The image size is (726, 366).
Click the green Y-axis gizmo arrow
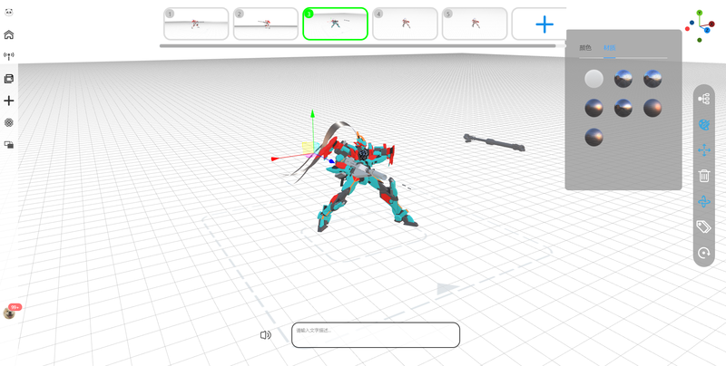click(x=313, y=113)
